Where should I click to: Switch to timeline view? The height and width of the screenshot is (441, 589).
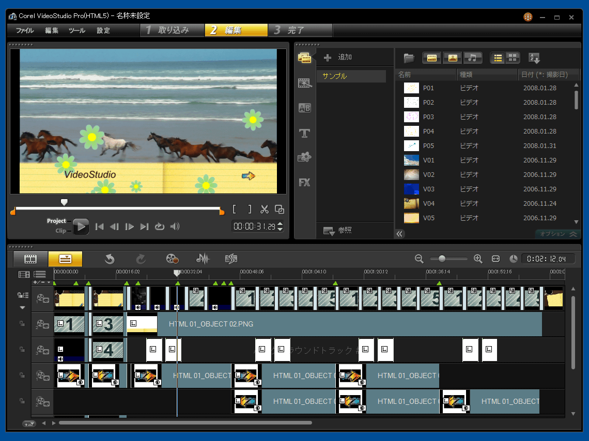coord(65,259)
